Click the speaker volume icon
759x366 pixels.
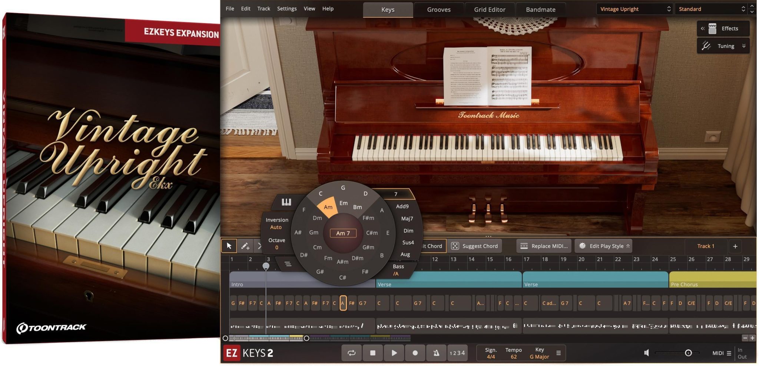pos(647,353)
